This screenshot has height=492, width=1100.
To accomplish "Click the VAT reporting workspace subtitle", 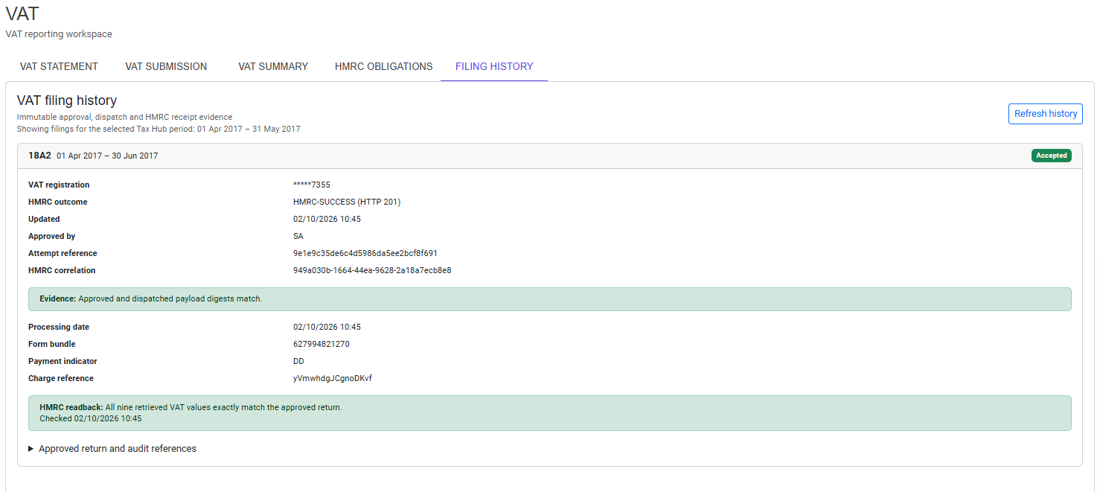I will coord(59,34).
